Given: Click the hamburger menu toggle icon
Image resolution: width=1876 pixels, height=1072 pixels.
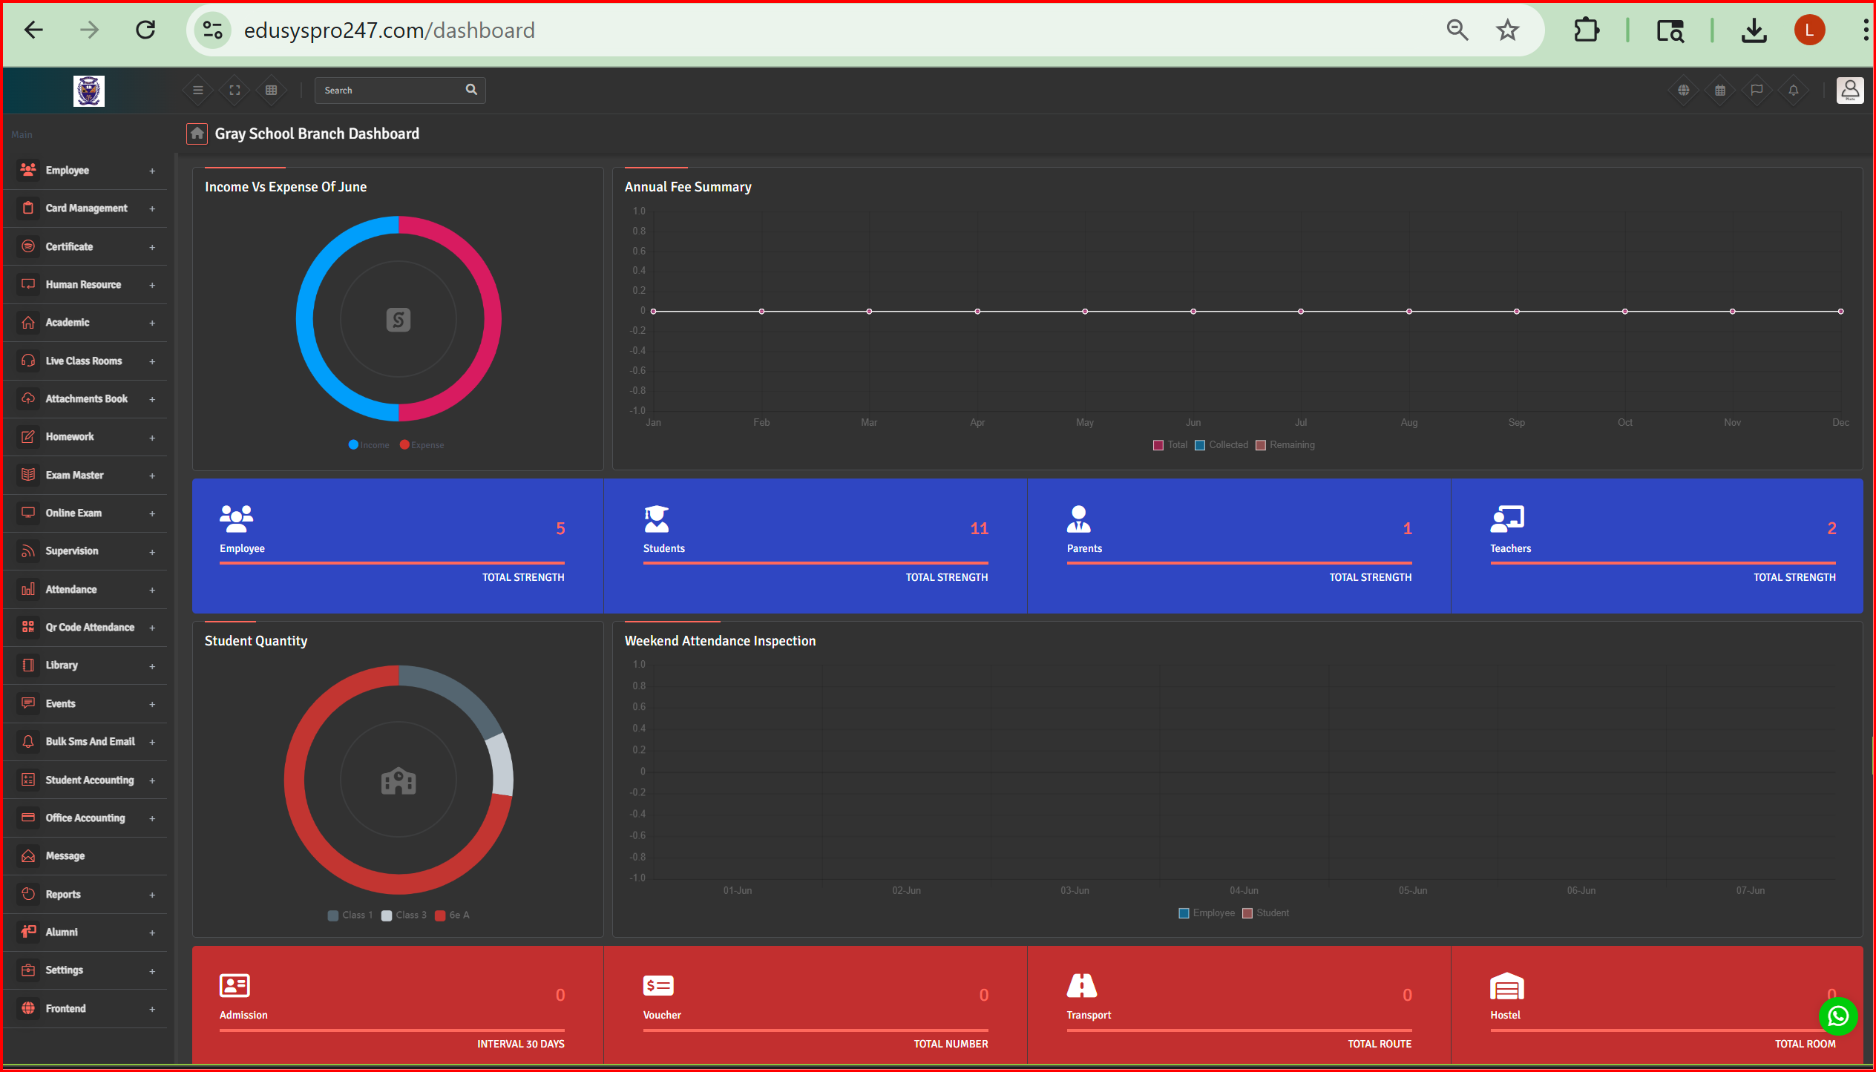Looking at the screenshot, I should point(197,90).
